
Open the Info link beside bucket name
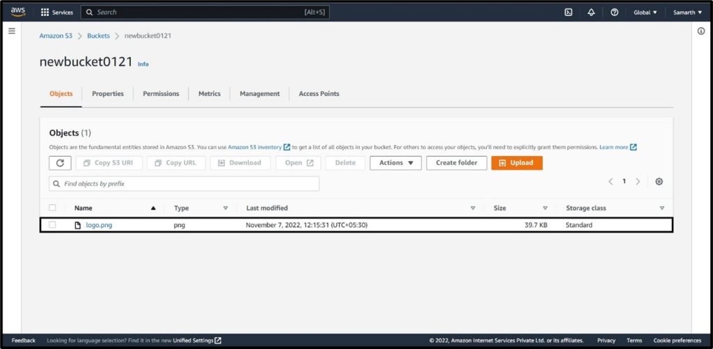point(143,64)
